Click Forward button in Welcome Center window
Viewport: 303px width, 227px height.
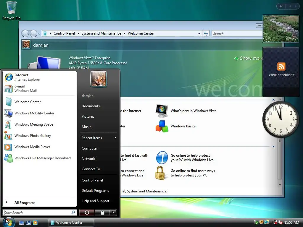click(x=33, y=34)
